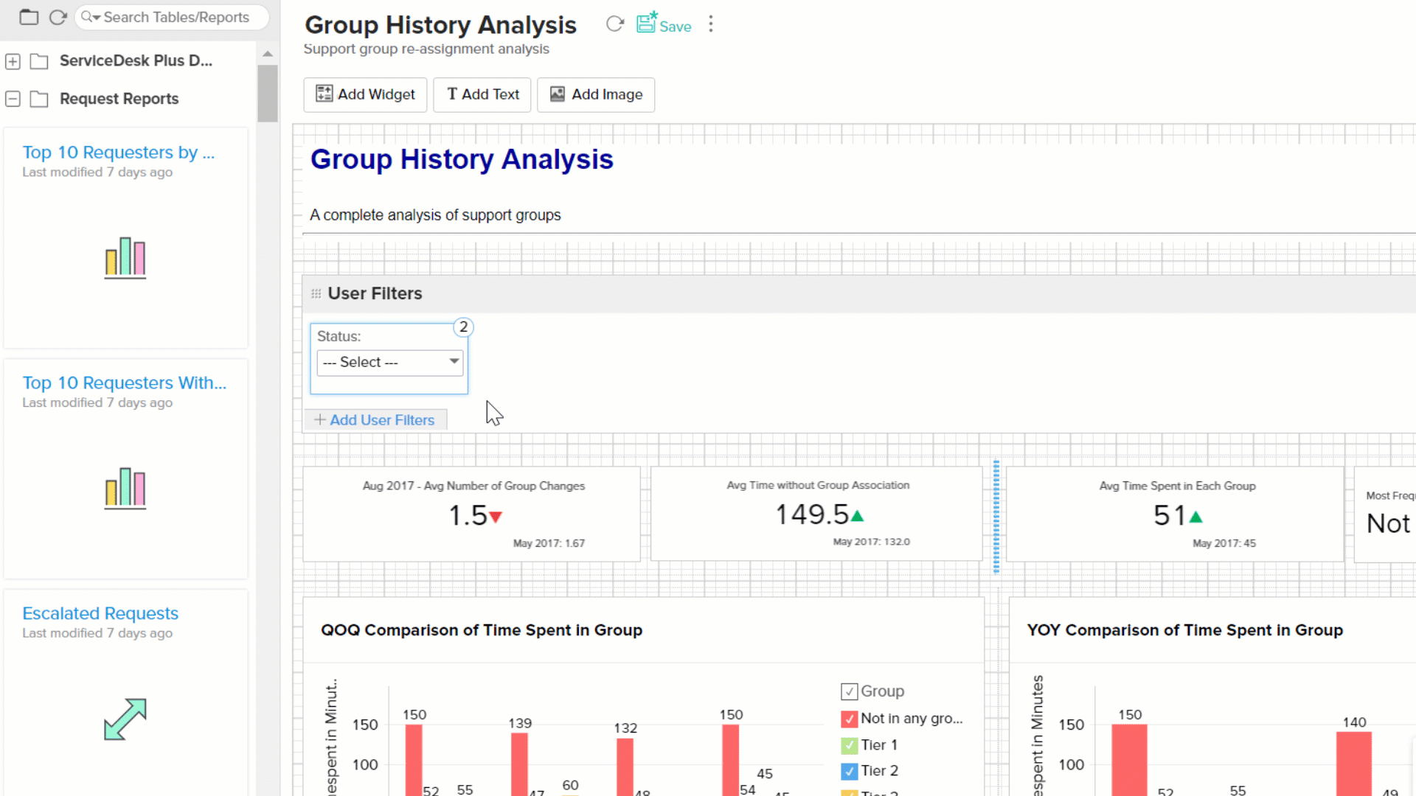Collapse the Request Reports folder
The height and width of the screenshot is (796, 1416).
pyautogui.click(x=13, y=98)
